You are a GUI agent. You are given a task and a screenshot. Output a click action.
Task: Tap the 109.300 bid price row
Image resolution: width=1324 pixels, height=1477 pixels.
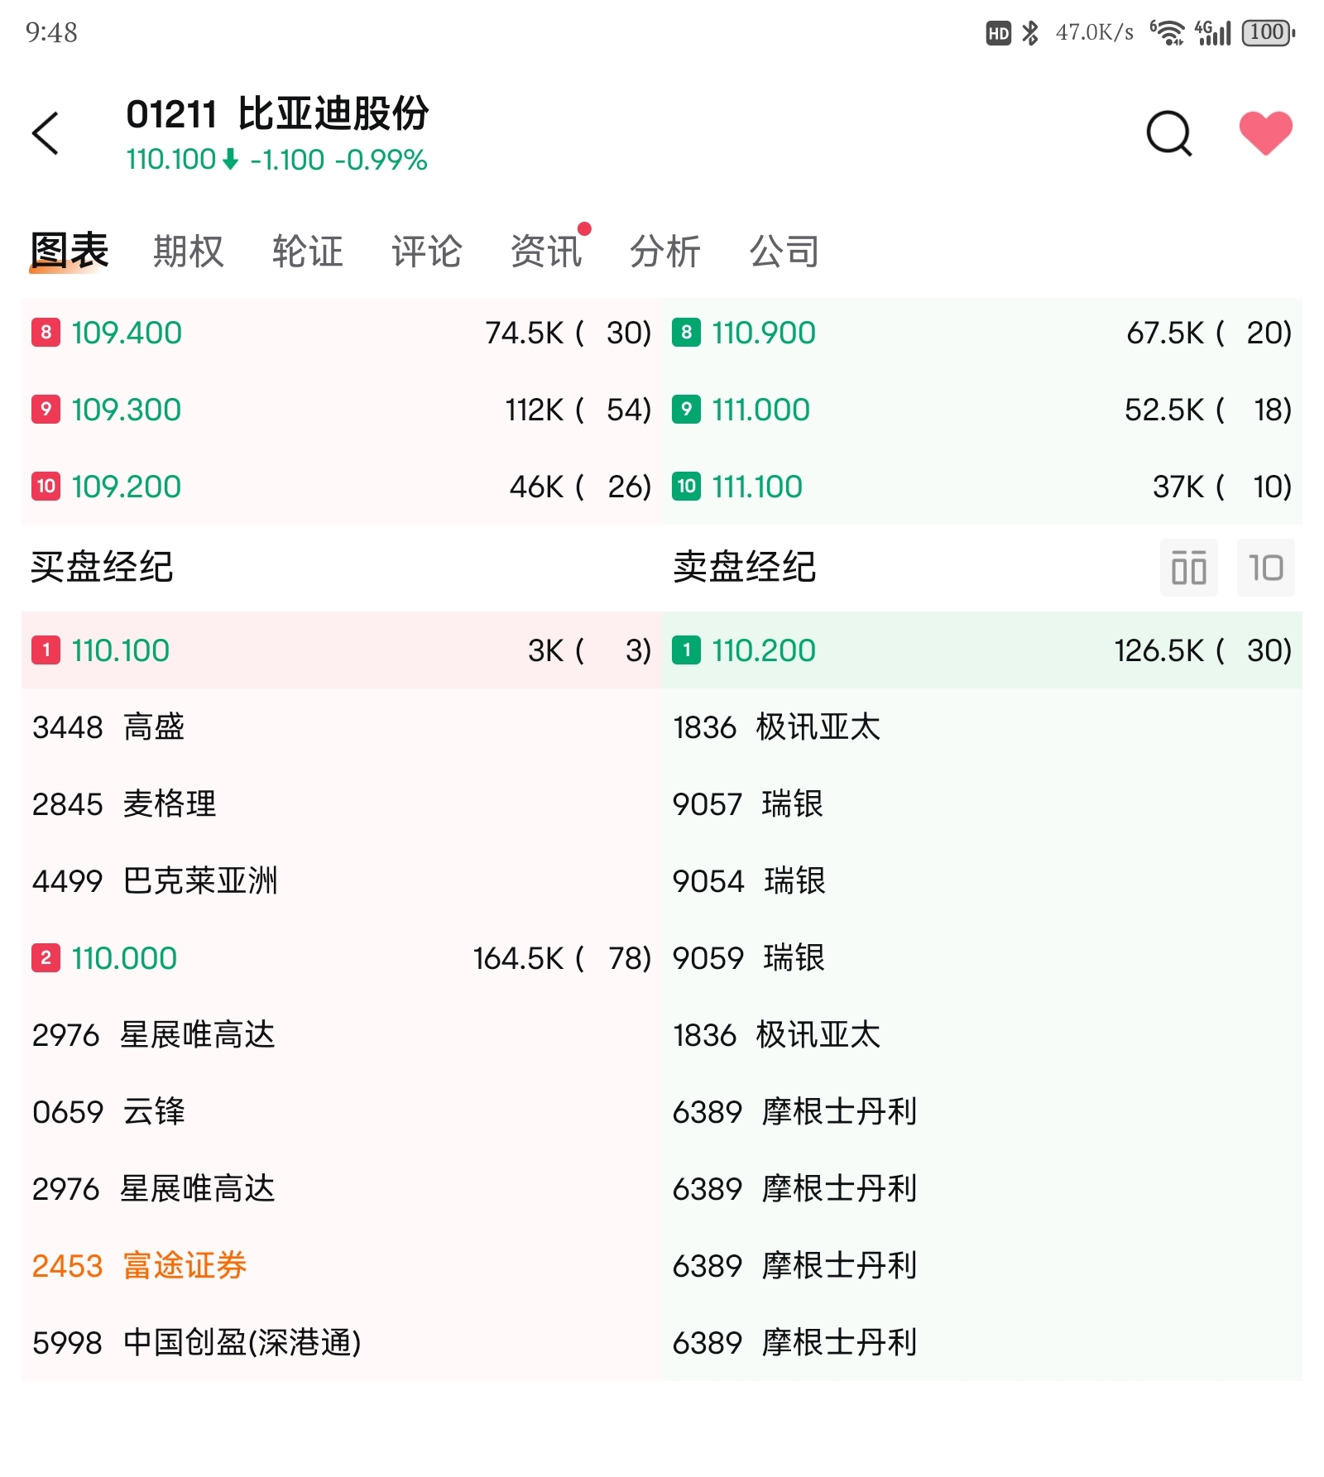pos(342,410)
